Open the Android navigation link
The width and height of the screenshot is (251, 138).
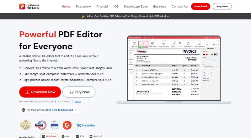coord(102,6)
